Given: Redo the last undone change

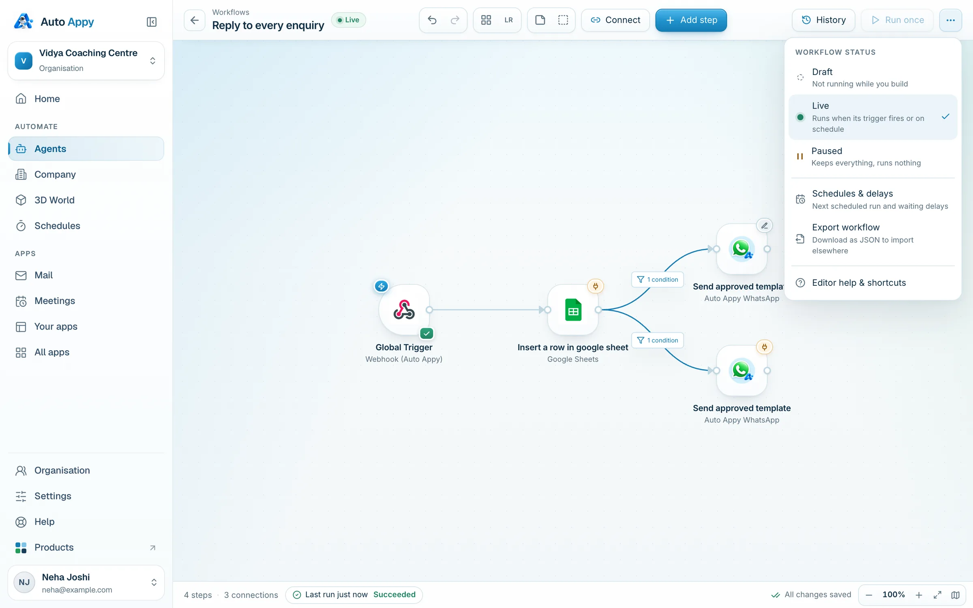Looking at the screenshot, I should tap(455, 20).
